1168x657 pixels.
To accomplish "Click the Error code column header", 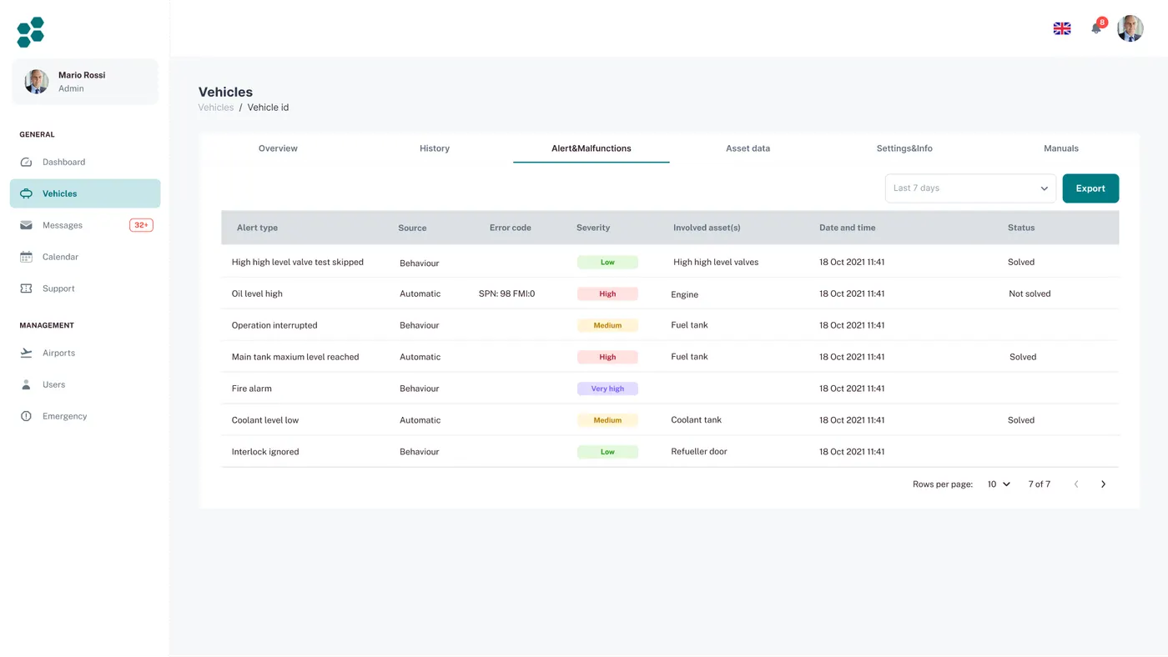I will pyautogui.click(x=511, y=228).
